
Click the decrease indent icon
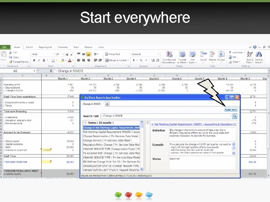coord(95,60)
